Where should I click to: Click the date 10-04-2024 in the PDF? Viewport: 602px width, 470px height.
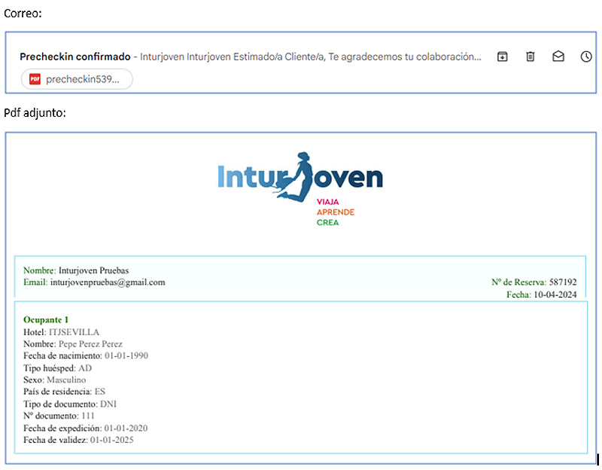tap(555, 295)
